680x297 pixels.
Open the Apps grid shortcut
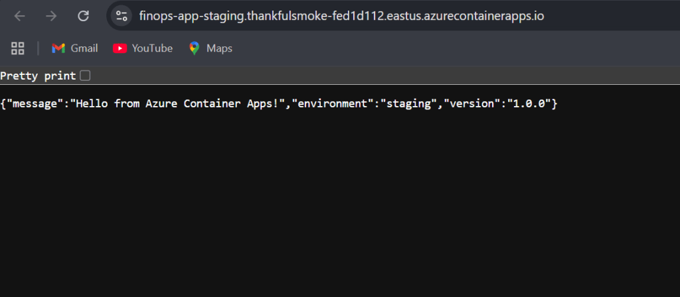18,48
